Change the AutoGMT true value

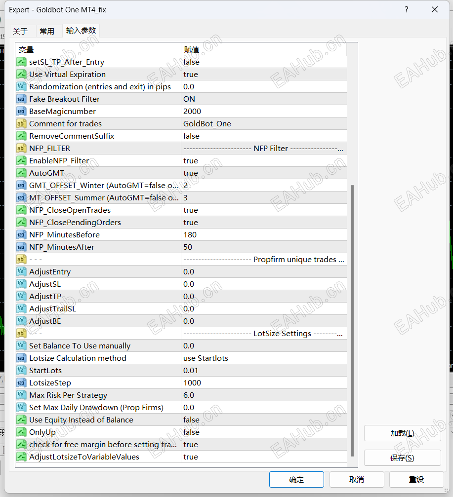point(264,173)
